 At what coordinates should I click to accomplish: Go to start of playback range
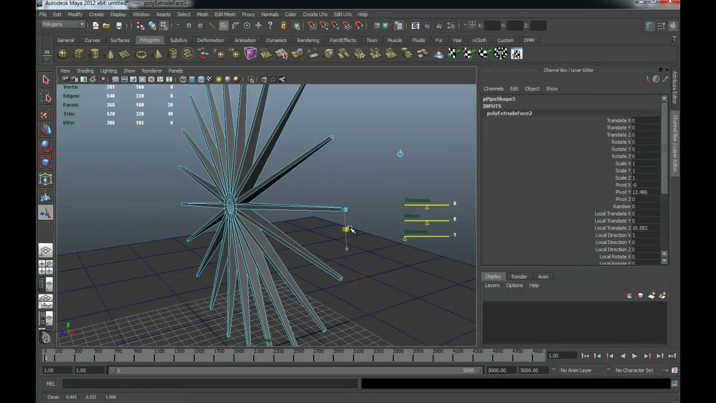[x=585, y=356]
